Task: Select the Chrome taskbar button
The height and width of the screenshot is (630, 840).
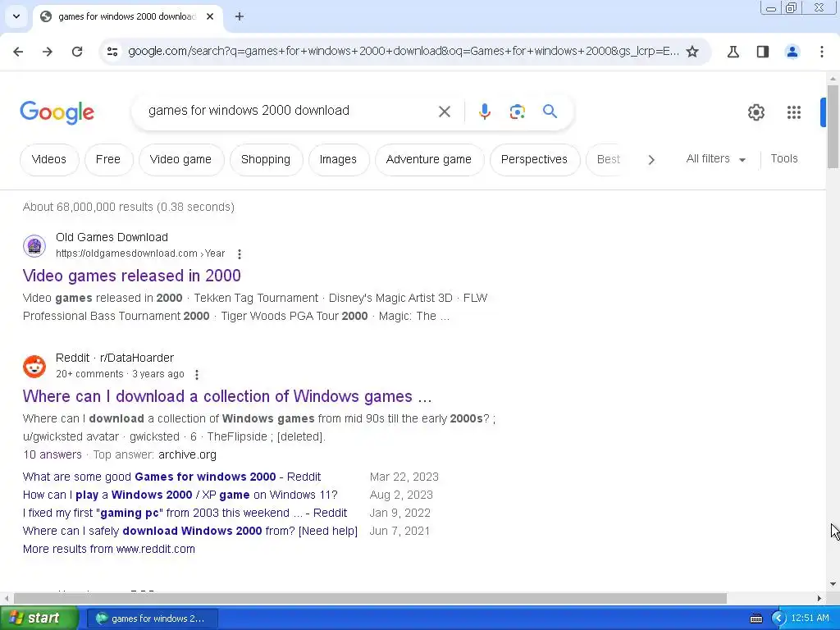Action: click(x=153, y=619)
